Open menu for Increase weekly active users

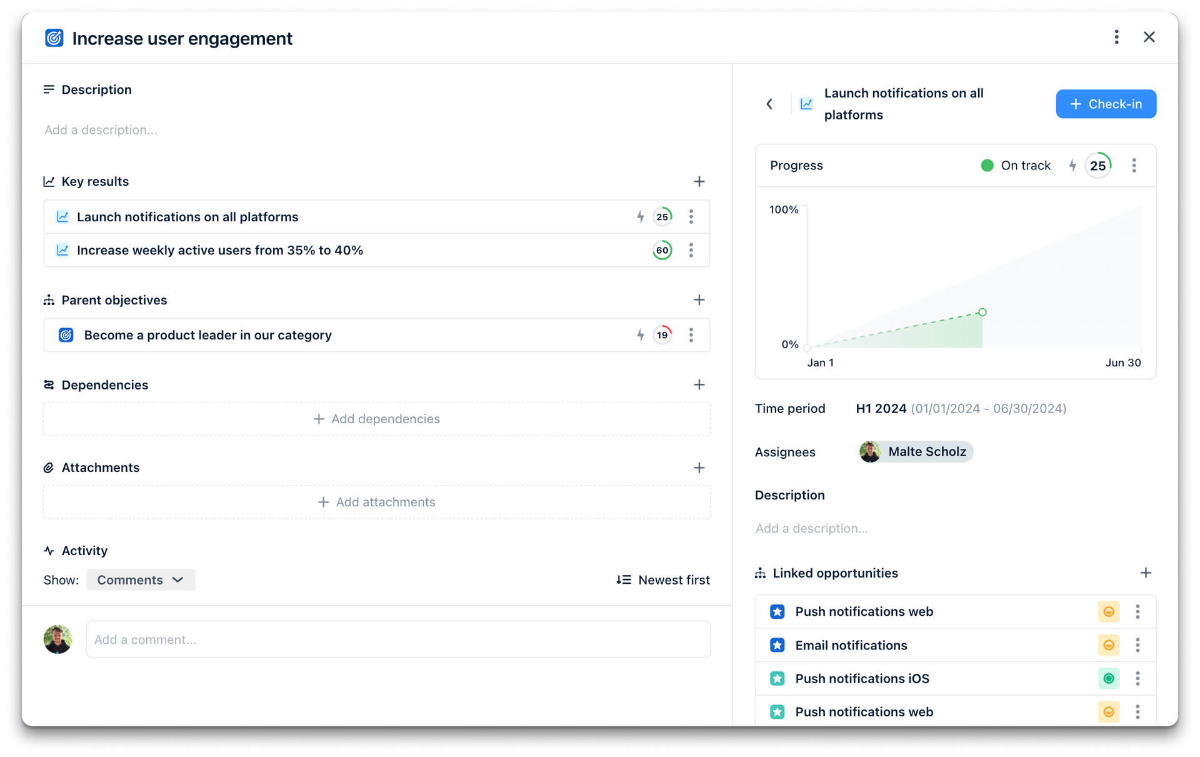691,251
